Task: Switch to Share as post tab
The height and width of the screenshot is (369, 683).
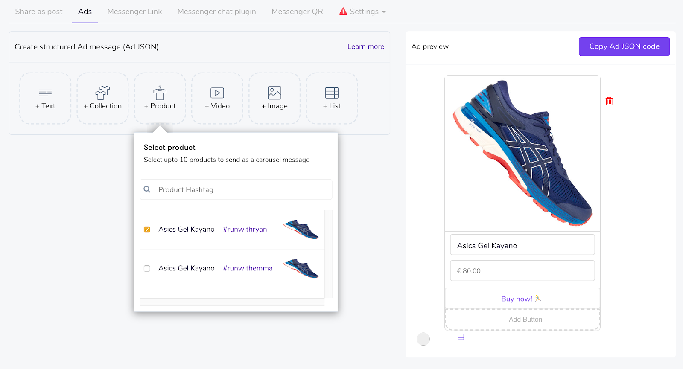Action: tap(39, 12)
